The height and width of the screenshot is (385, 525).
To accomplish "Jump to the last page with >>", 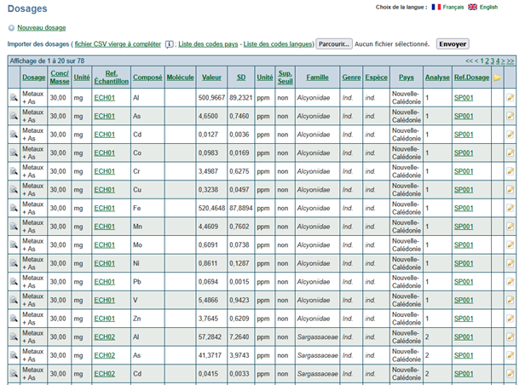I will pos(511,60).
